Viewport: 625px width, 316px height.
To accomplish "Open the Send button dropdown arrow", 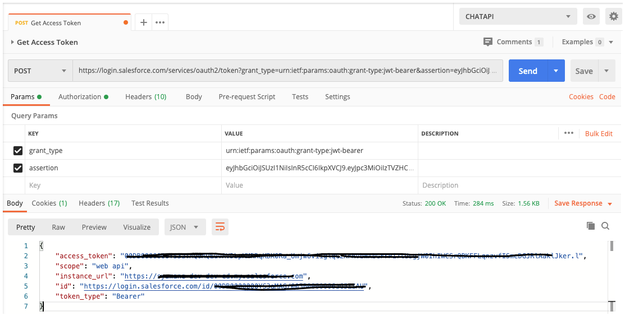I will point(556,71).
